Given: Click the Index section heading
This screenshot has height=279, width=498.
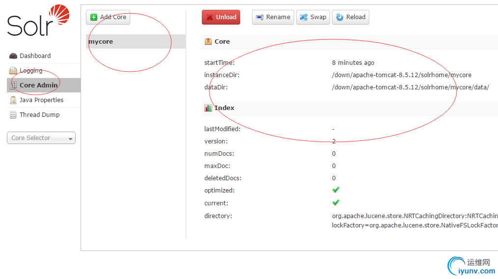Looking at the screenshot, I should [x=224, y=108].
